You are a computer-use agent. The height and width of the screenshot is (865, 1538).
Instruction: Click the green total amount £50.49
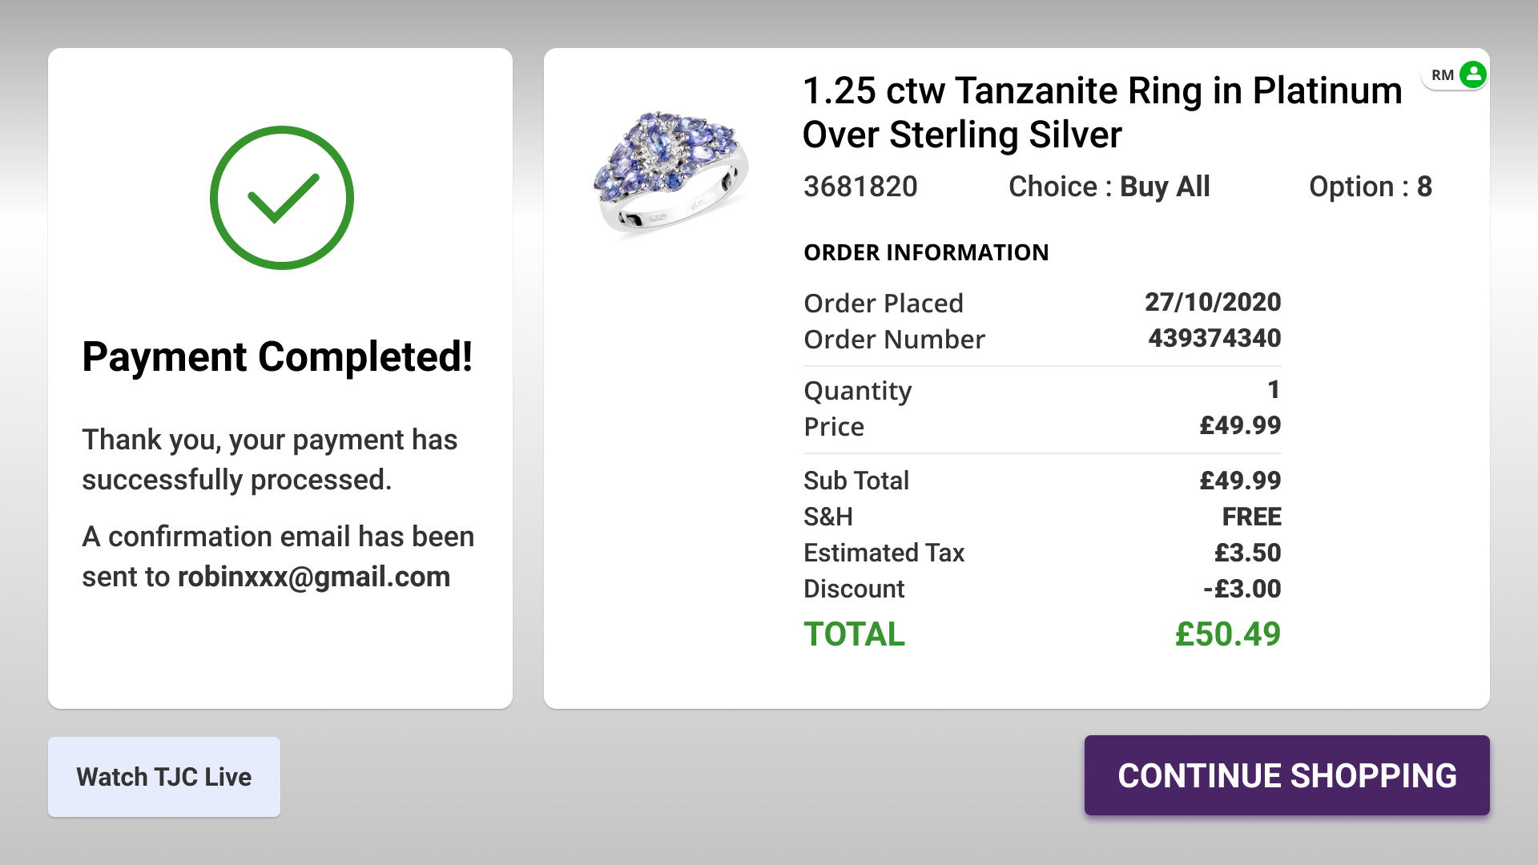point(1227,634)
